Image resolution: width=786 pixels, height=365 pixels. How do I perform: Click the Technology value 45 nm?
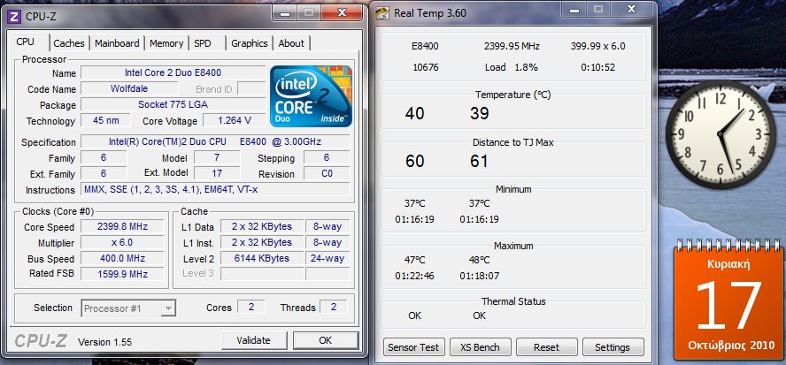pos(105,120)
